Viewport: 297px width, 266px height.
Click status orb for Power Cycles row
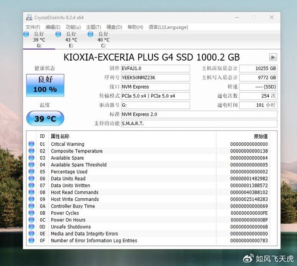pos(31,213)
